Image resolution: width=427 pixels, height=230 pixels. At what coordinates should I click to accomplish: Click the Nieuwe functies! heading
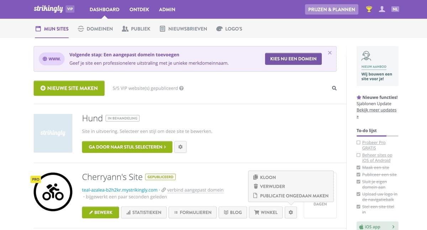pos(377,97)
